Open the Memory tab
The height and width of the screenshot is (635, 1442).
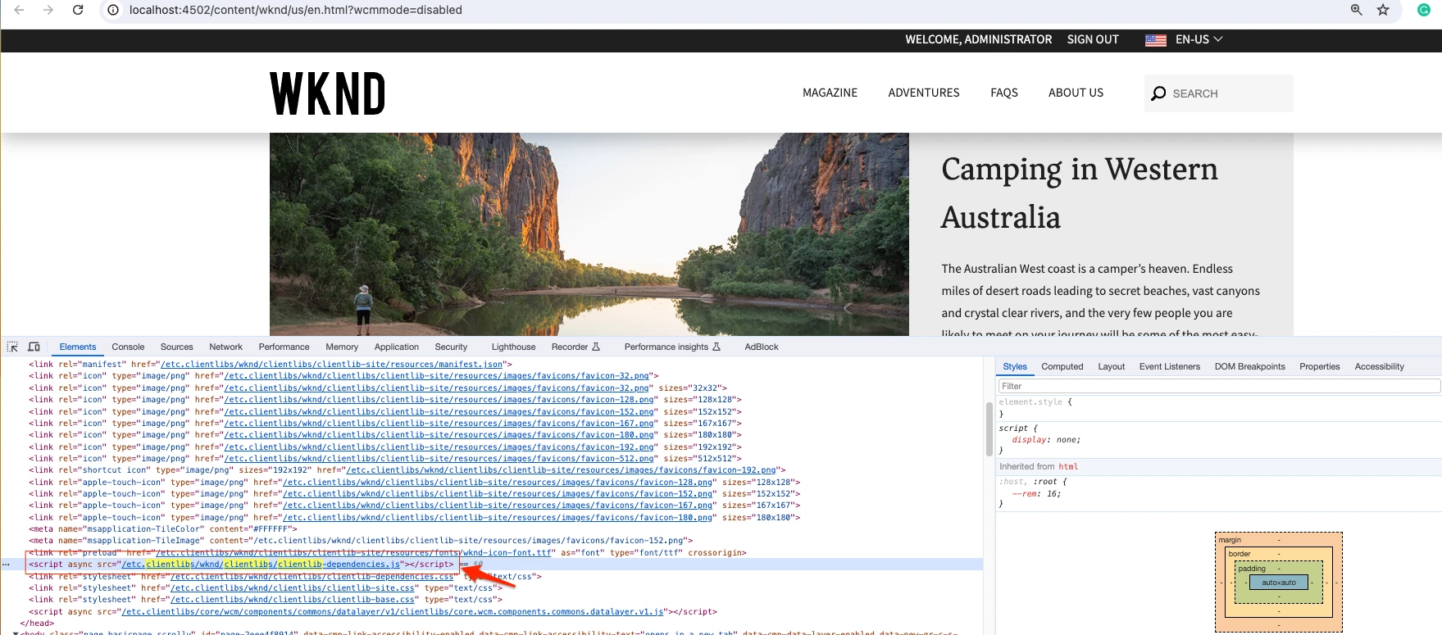342,347
